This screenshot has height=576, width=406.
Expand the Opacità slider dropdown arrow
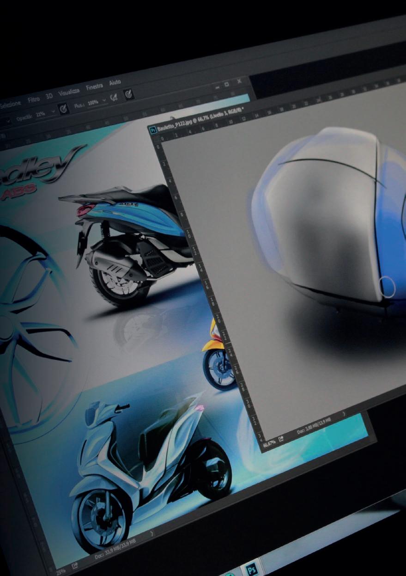click(52, 112)
